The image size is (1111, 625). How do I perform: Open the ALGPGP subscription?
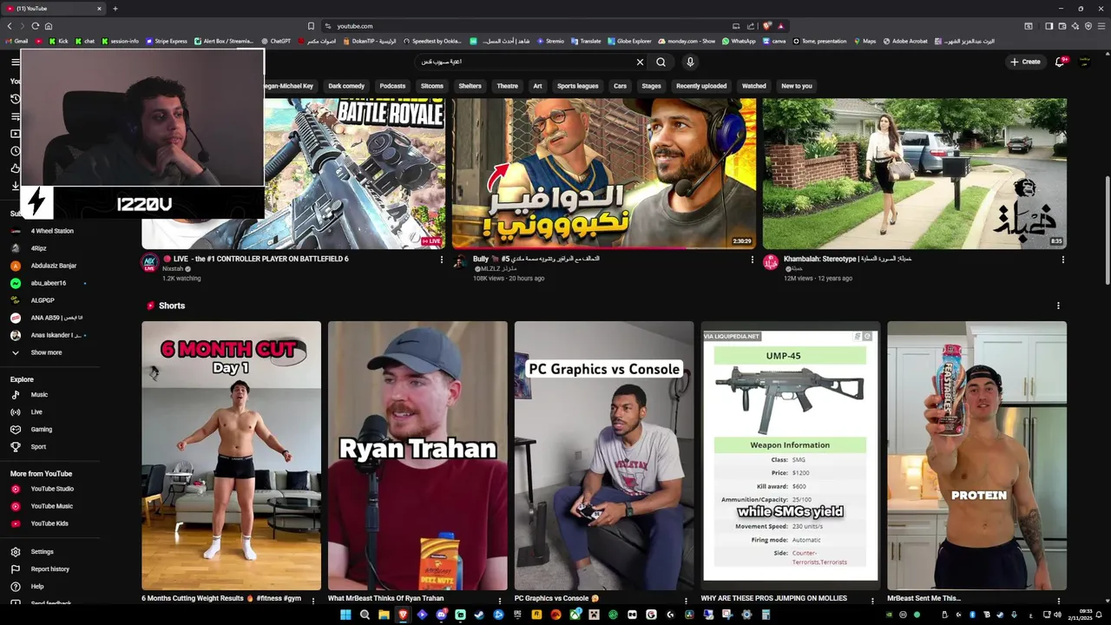(43, 300)
